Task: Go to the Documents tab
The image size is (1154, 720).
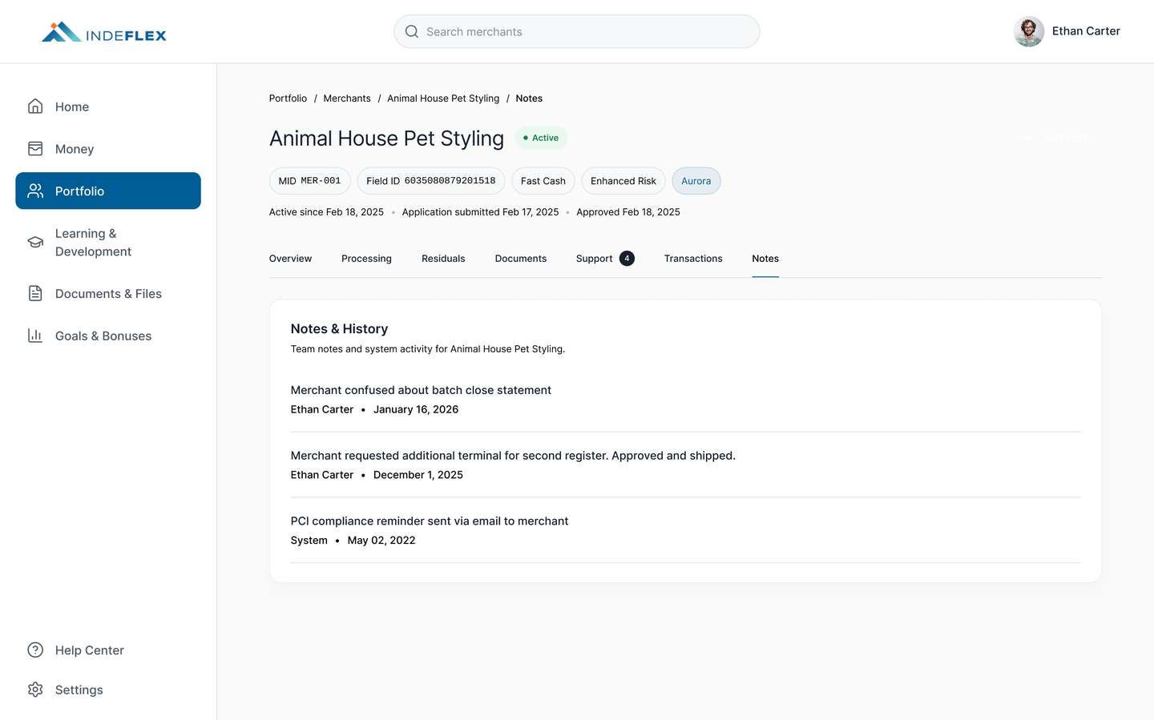Action: point(521,259)
